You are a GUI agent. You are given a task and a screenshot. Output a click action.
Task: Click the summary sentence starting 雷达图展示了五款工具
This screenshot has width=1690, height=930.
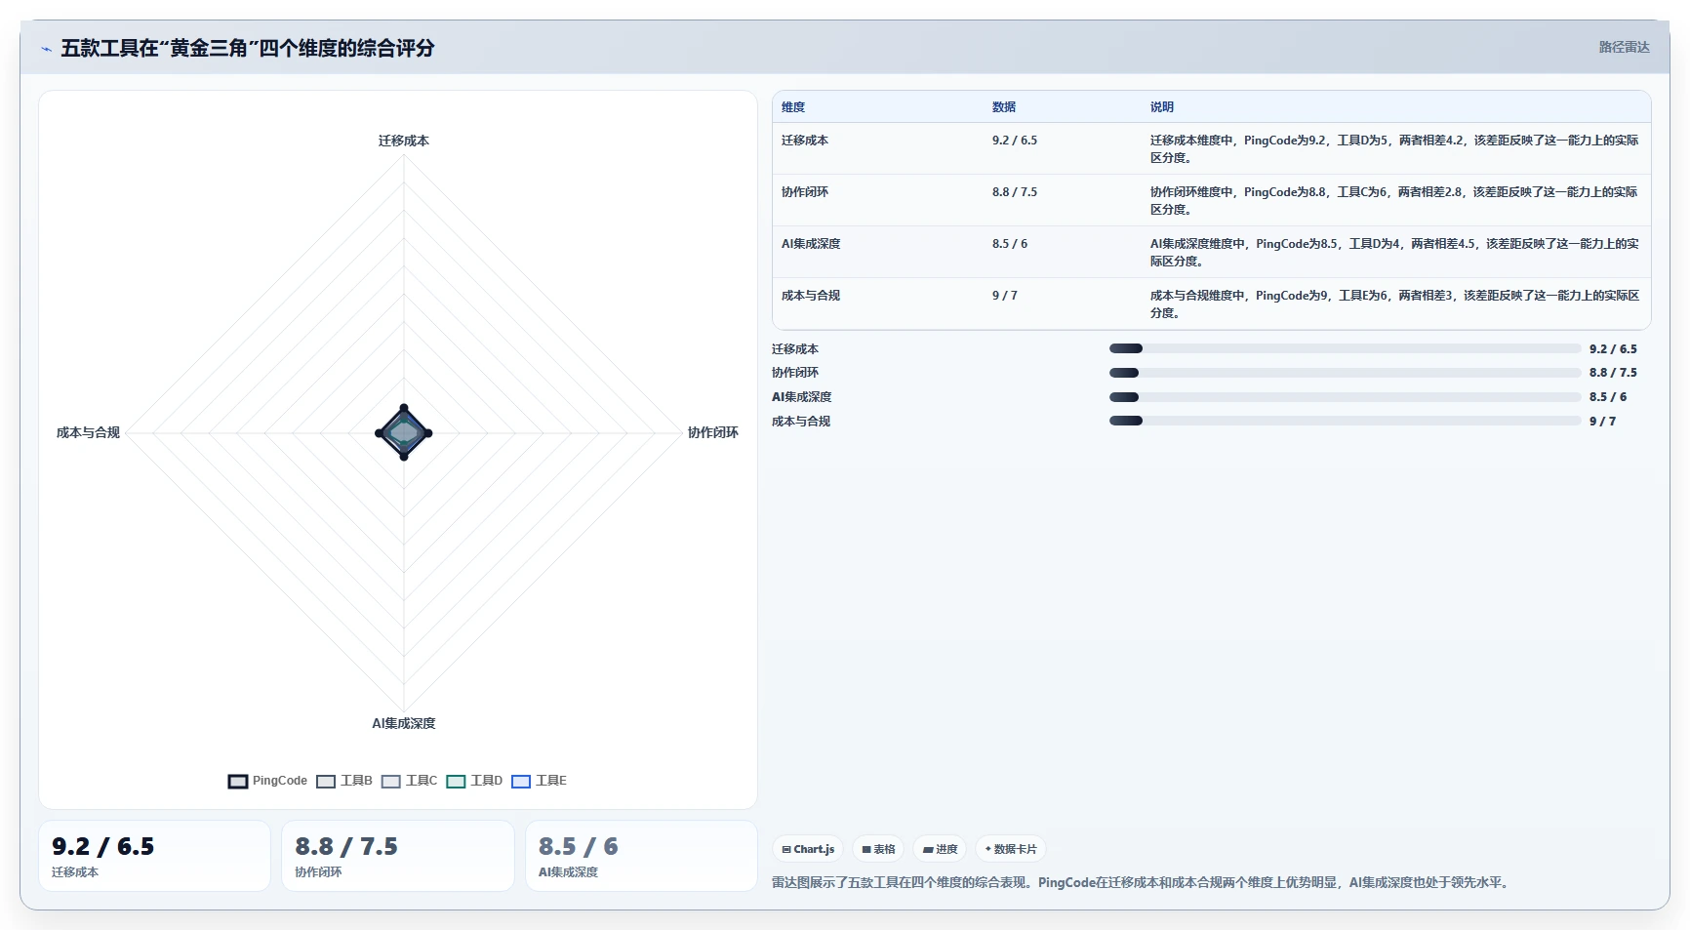tap(1143, 882)
